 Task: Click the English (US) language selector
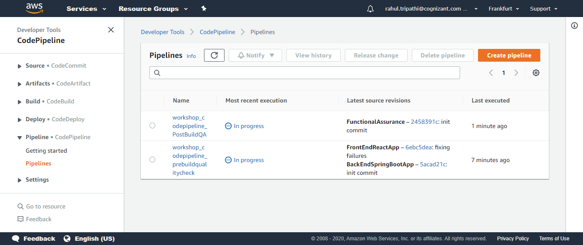click(x=95, y=239)
